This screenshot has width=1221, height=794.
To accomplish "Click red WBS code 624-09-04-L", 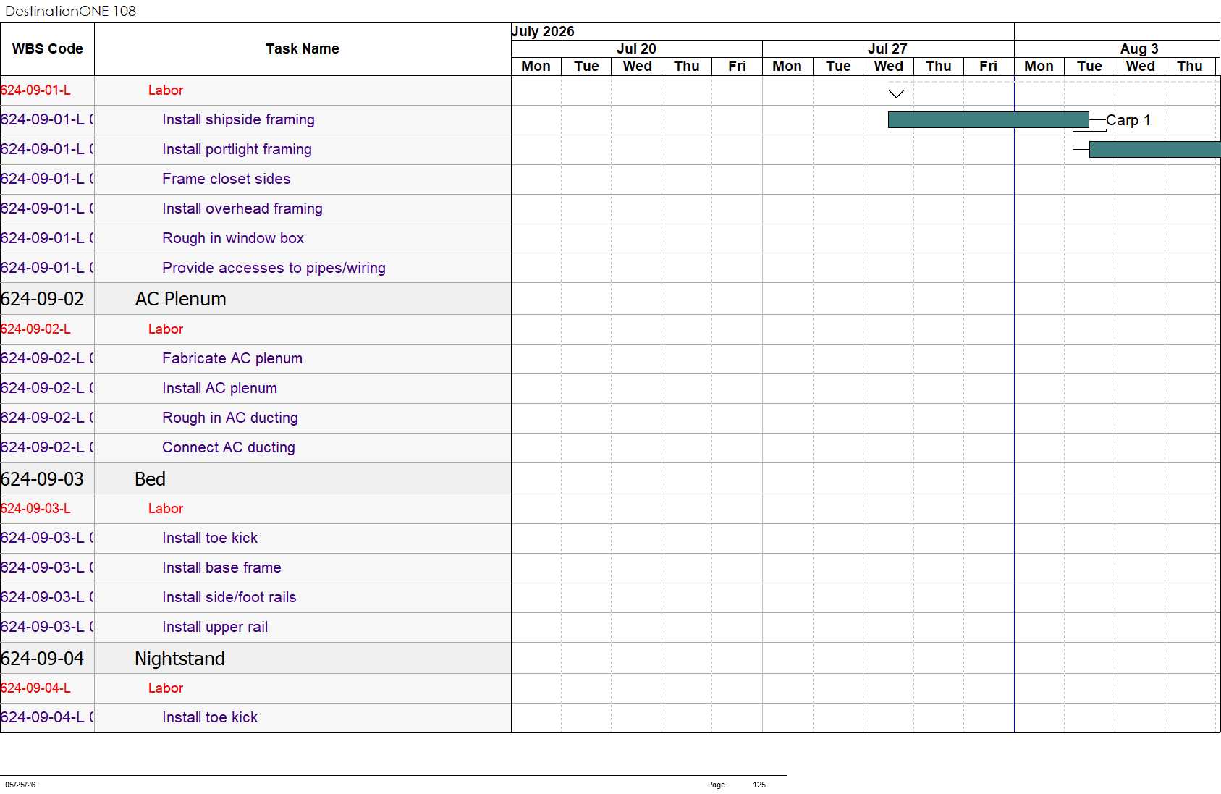I will [35, 688].
